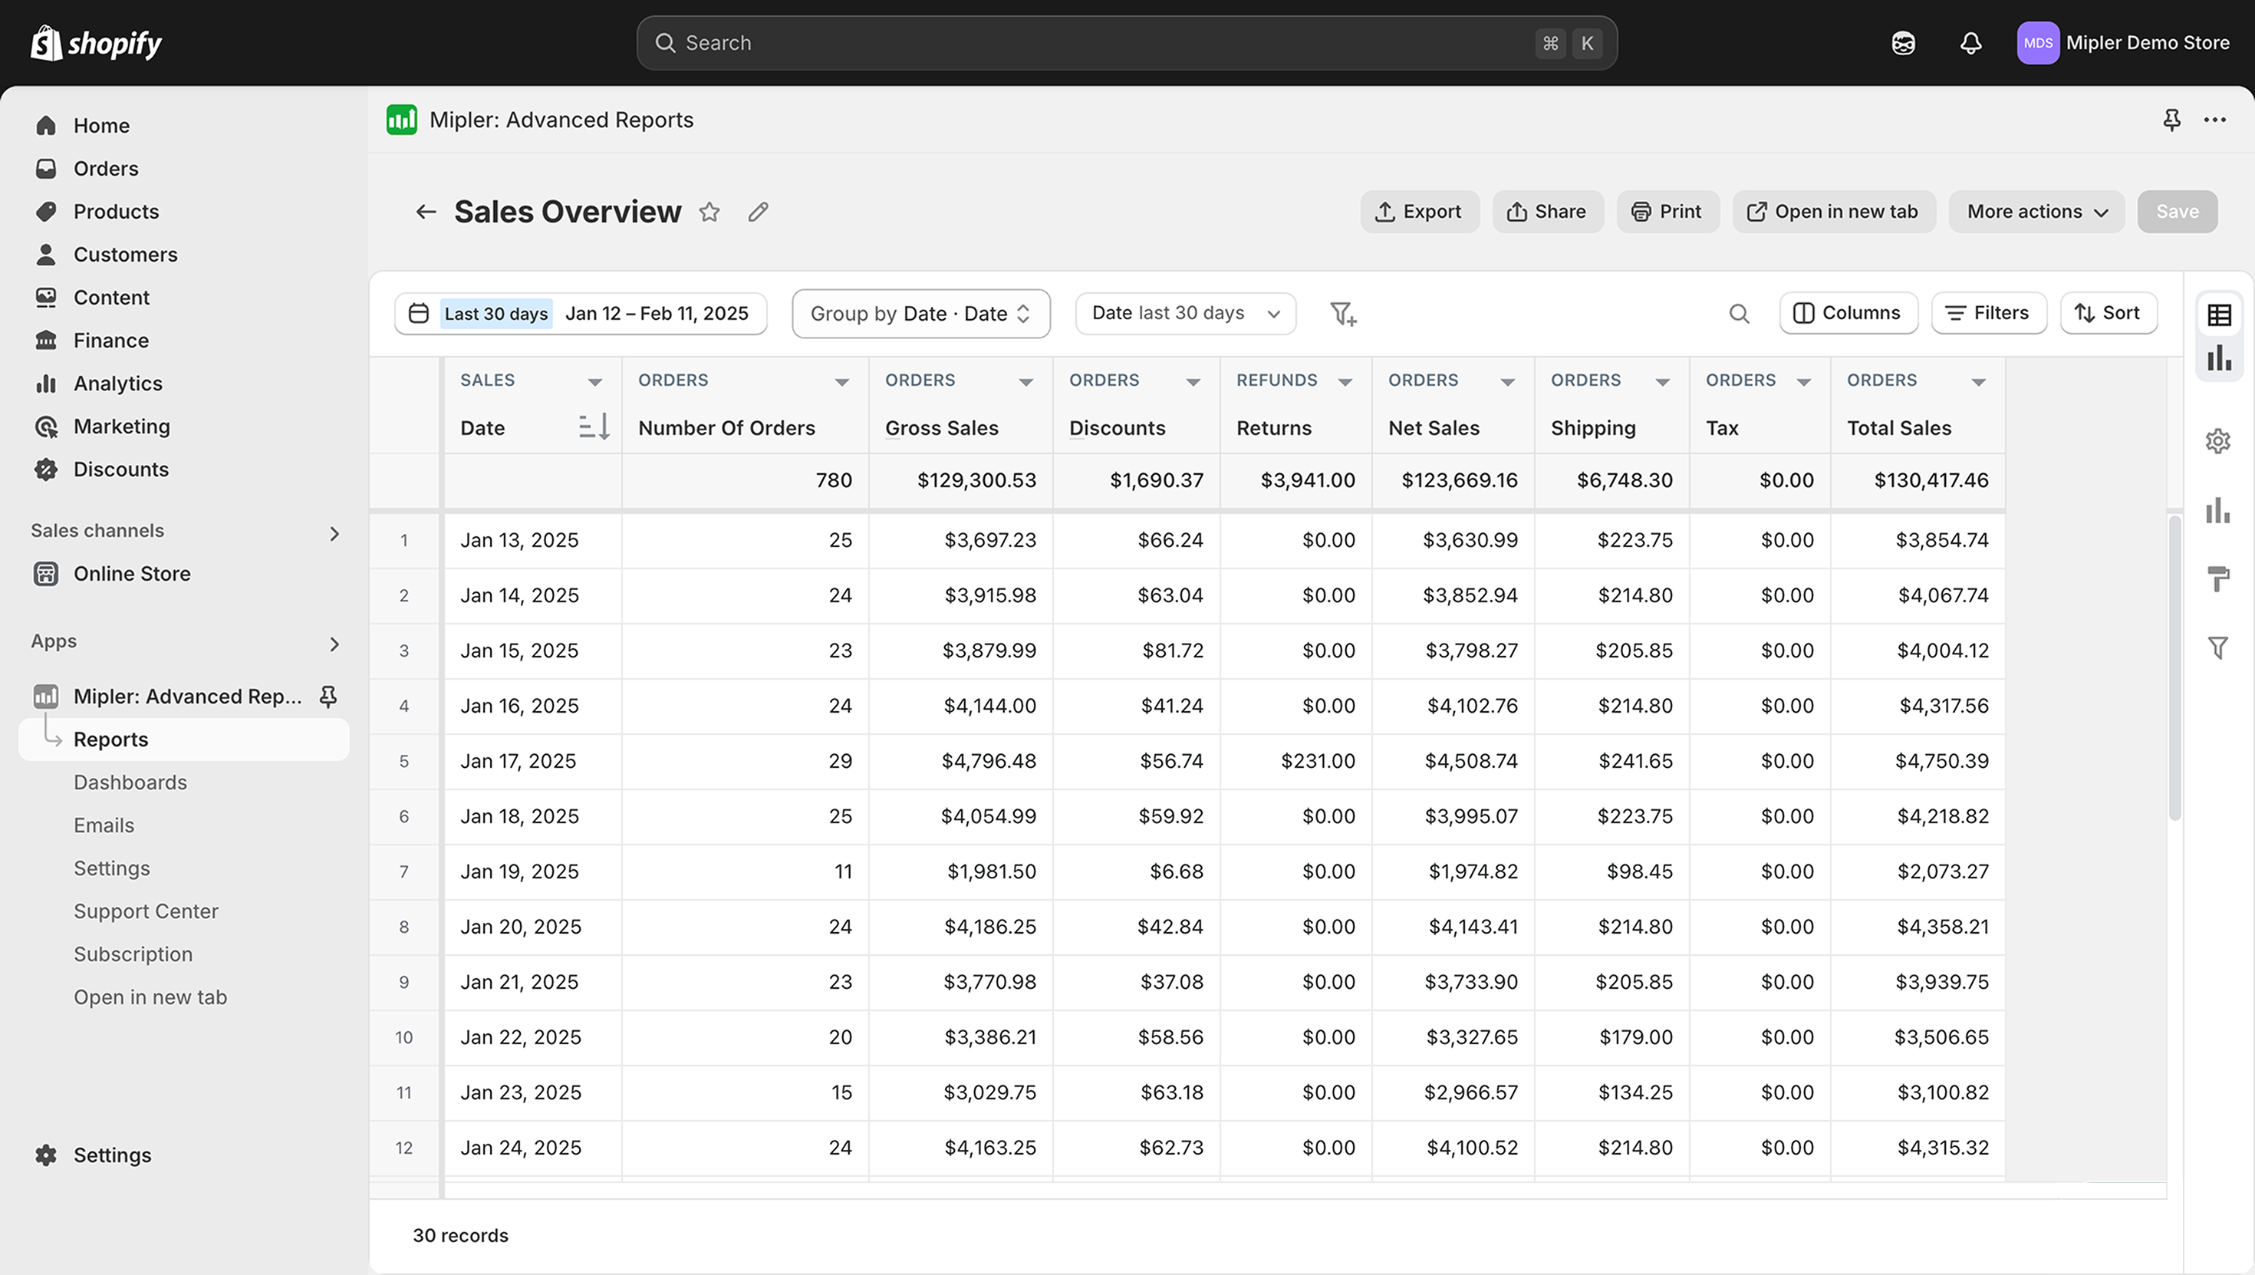Go to the Analytics section in sidebar
2255x1275 pixels.
click(x=118, y=383)
